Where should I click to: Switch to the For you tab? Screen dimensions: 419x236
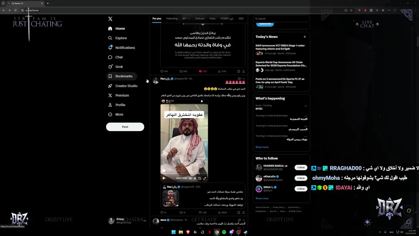click(x=157, y=19)
